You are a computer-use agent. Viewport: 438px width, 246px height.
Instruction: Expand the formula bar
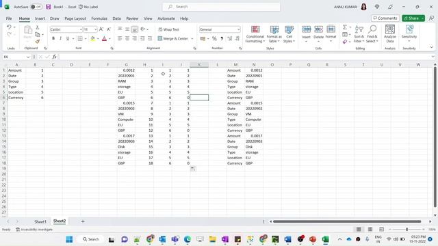tap(433, 57)
